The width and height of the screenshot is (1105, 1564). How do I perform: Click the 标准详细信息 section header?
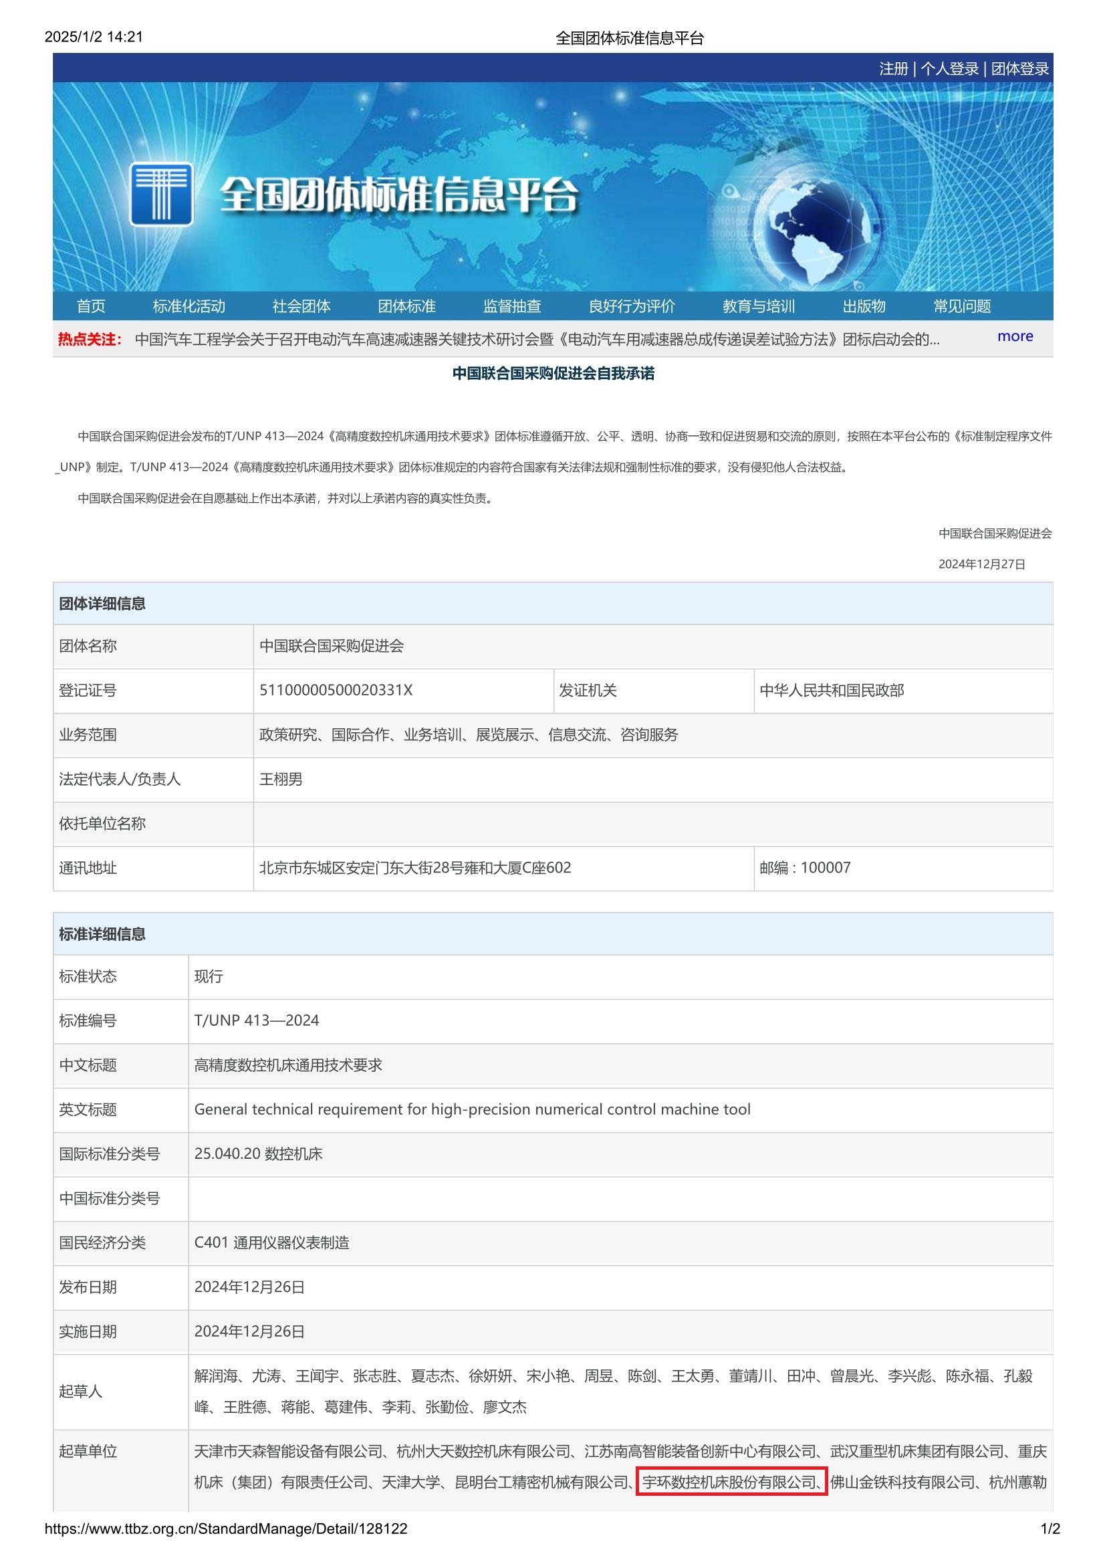[553, 934]
